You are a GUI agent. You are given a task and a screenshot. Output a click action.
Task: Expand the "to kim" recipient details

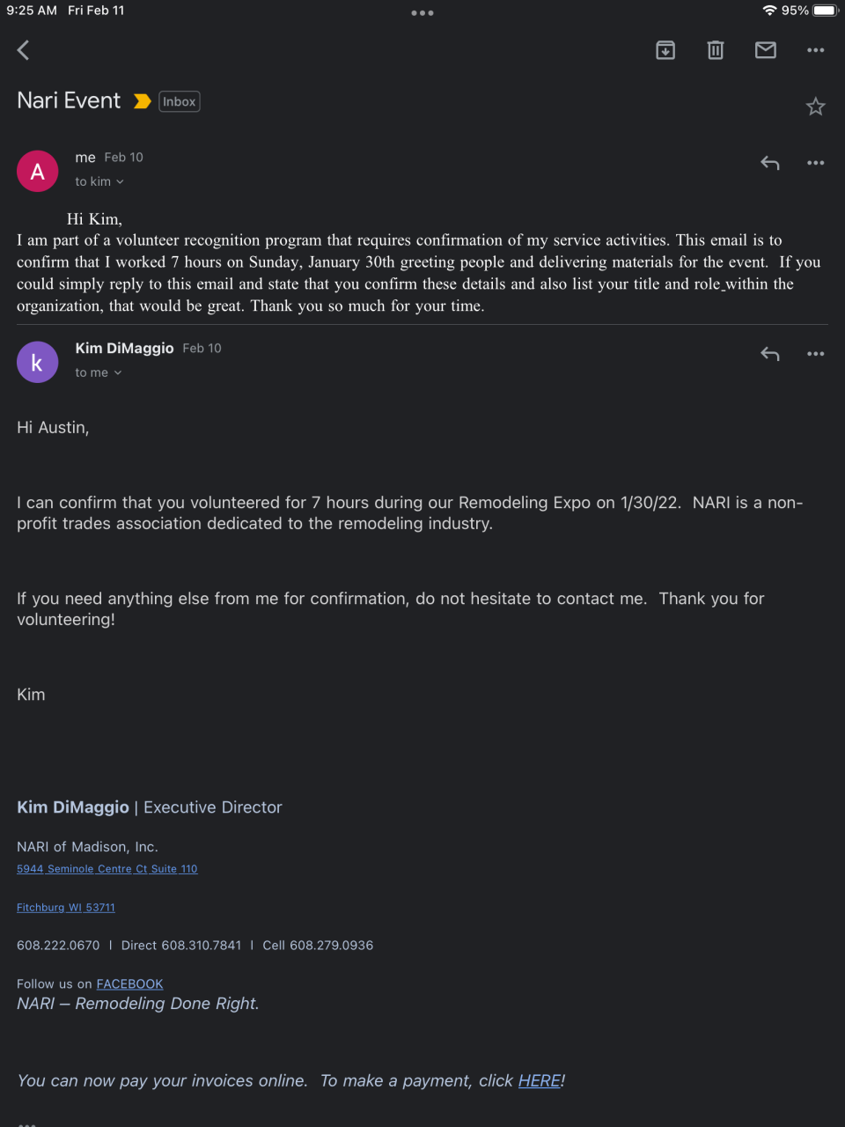(99, 181)
